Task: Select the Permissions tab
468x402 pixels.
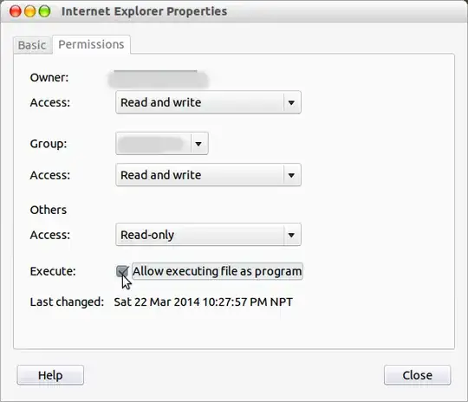Action: click(91, 44)
